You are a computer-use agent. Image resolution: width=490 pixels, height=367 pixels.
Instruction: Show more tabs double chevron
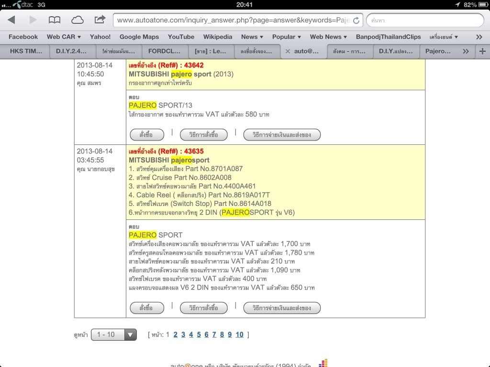[466, 51]
